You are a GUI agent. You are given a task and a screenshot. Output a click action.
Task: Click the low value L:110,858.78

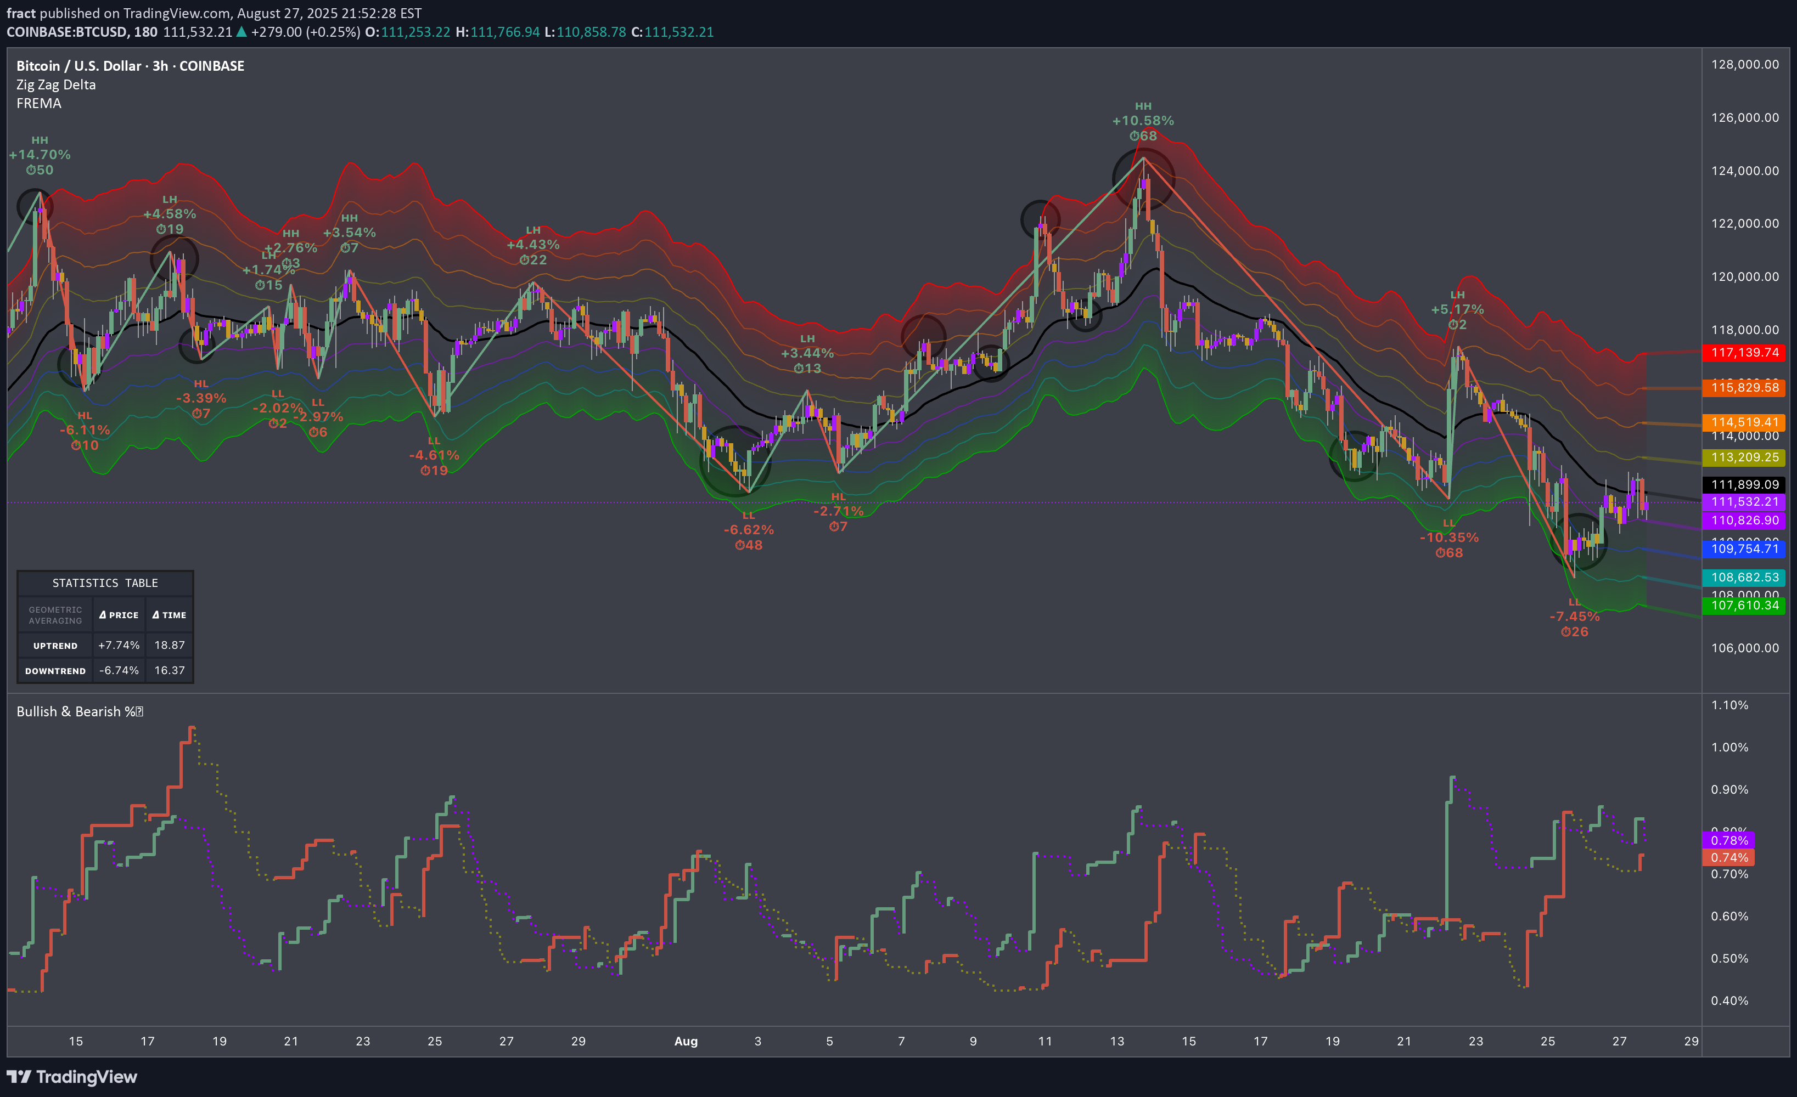(x=586, y=32)
